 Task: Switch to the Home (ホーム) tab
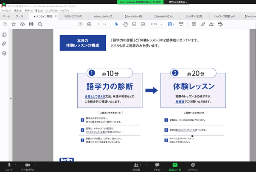pyautogui.click(x=6, y=16)
